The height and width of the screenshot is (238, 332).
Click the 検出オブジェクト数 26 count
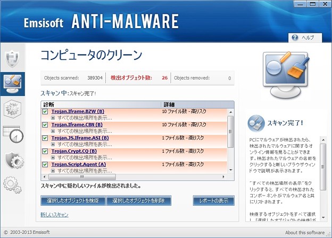click(165, 78)
